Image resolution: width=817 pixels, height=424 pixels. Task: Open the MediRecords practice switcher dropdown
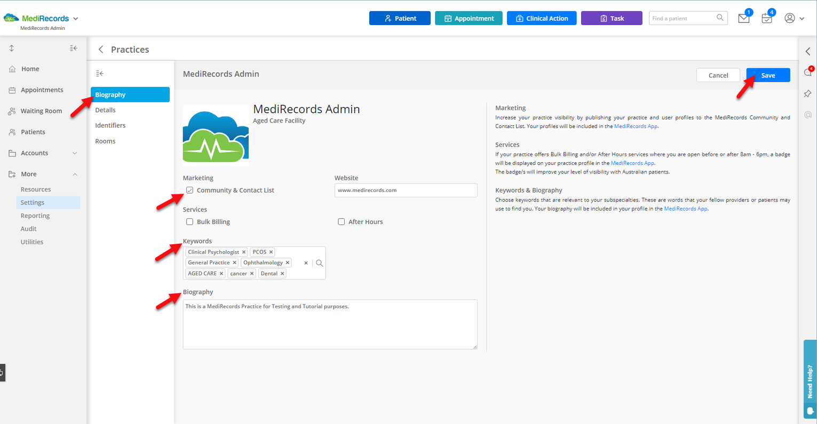[76, 19]
